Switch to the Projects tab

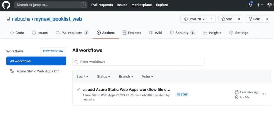click(x=132, y=33)
